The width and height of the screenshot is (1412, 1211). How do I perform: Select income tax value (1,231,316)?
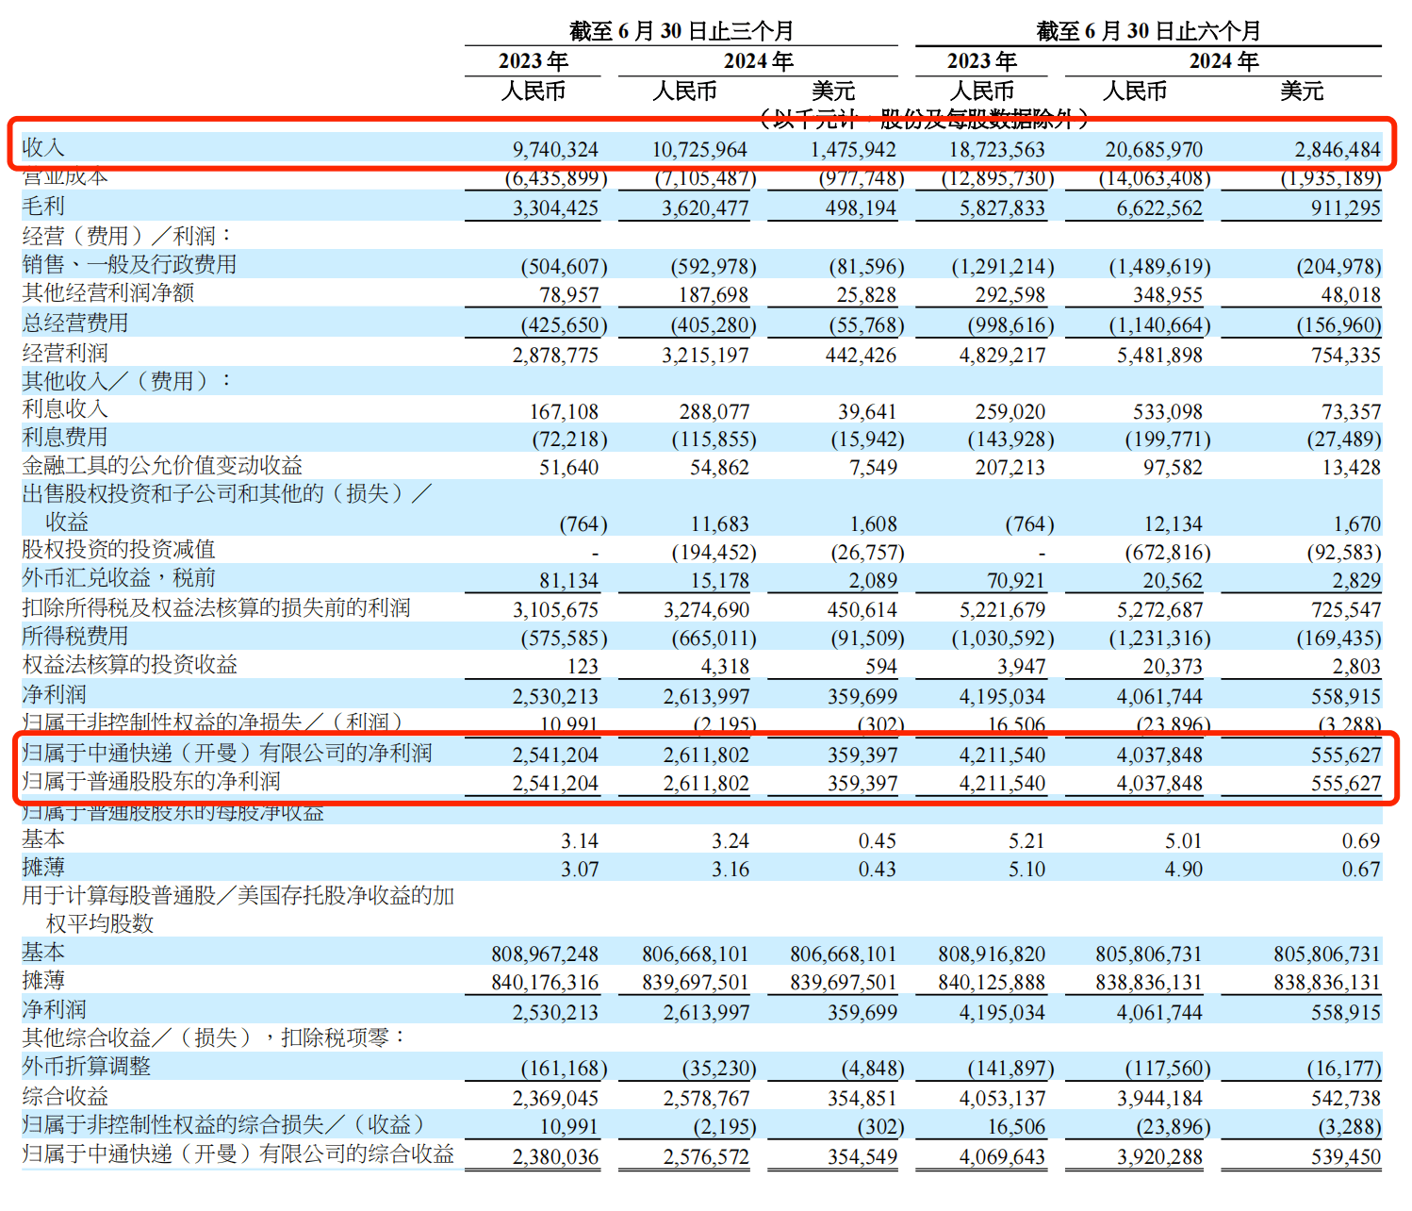[1159, 639]
